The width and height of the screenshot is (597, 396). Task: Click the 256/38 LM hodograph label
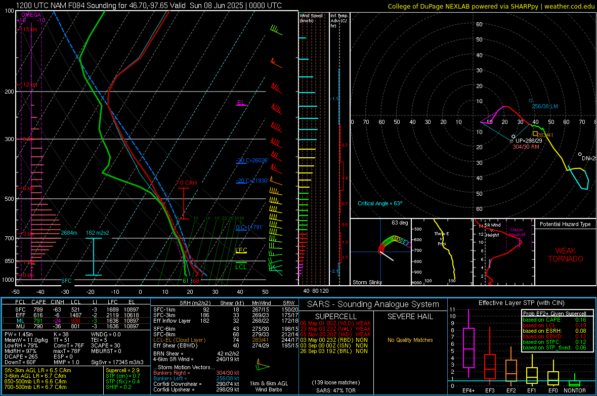pyautogui.click(x=545, y=106)
